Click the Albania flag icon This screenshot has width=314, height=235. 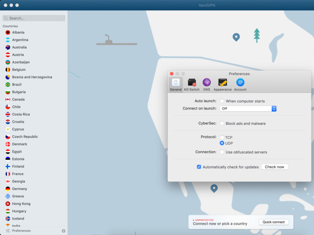[x=8, y=33]
